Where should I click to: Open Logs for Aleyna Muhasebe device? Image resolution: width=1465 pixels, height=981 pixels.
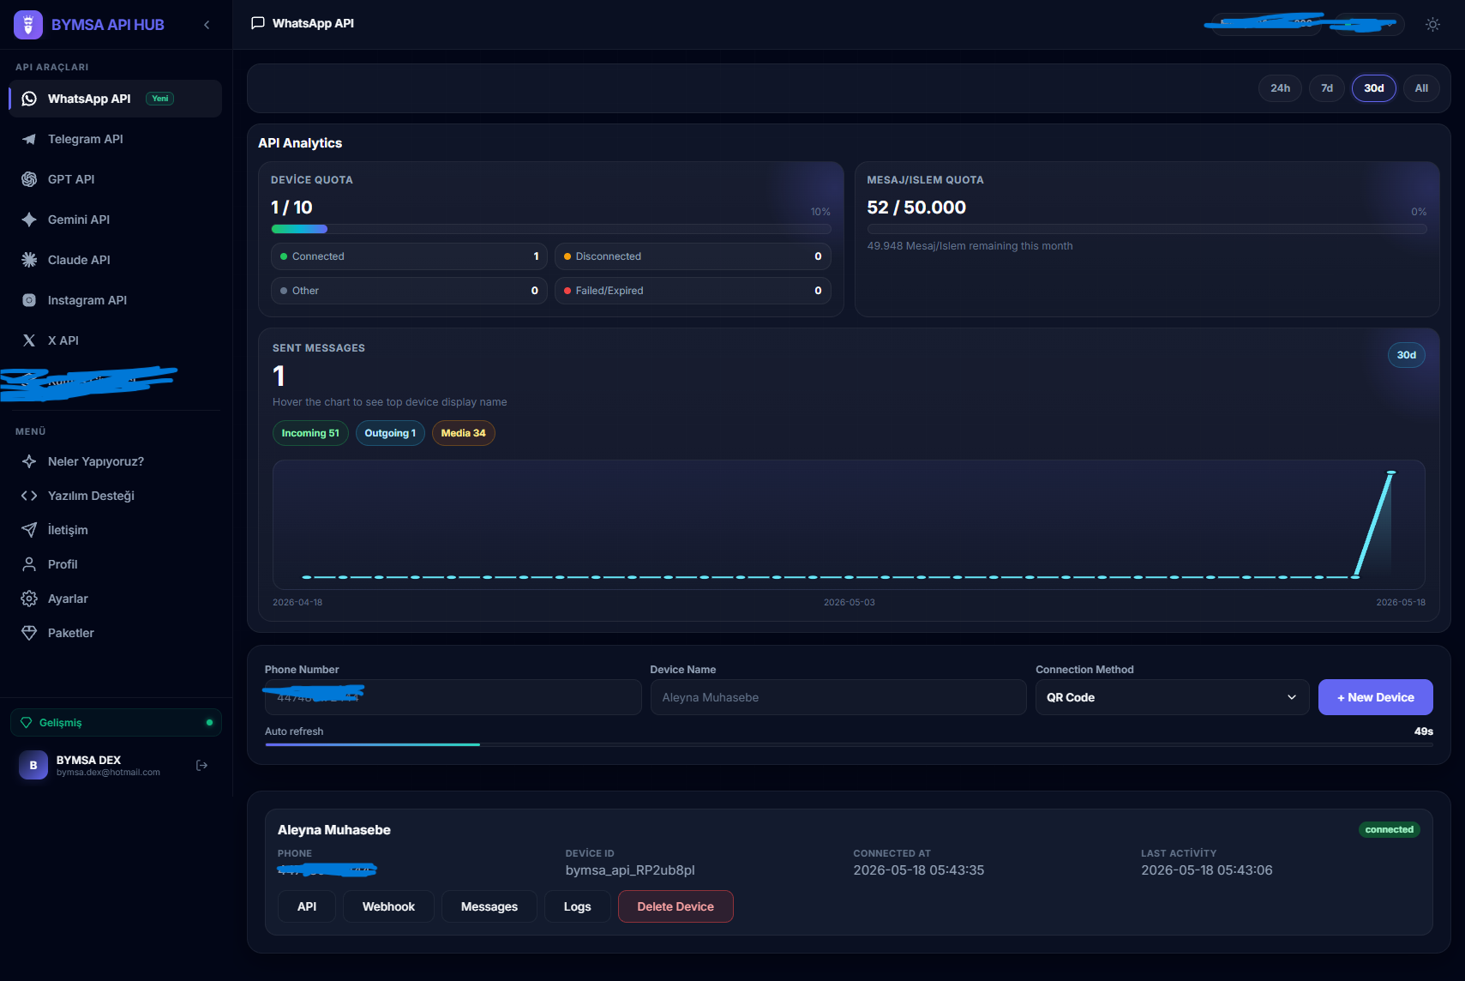tap(578, 906)
